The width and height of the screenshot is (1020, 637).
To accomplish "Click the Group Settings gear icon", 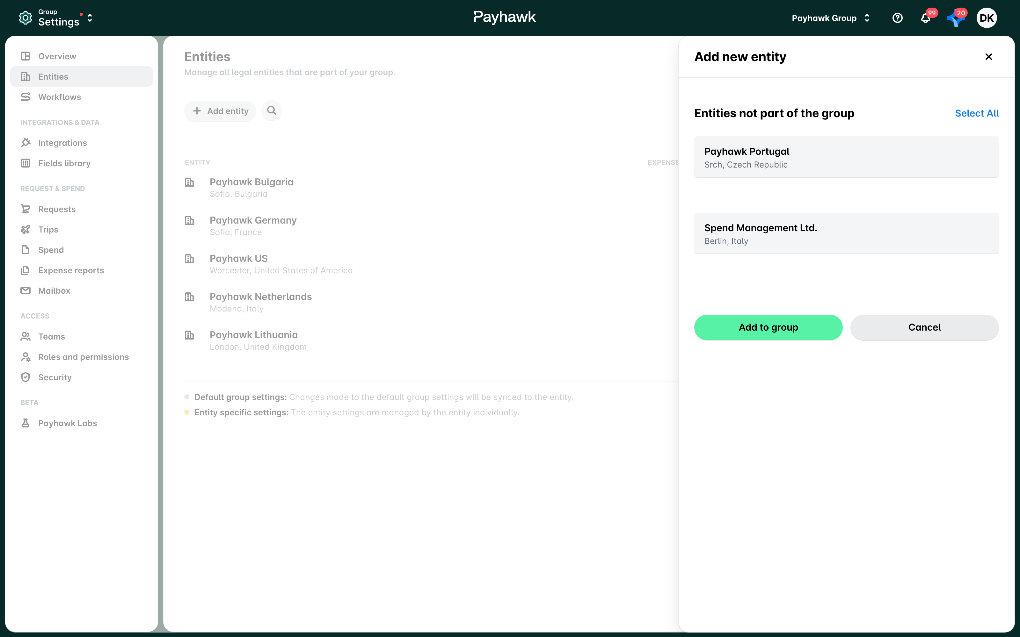I will [x=25, y=18].
